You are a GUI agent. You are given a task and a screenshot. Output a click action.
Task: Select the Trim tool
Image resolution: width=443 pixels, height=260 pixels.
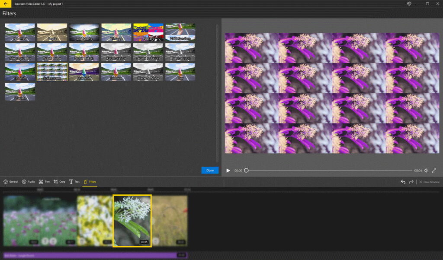point(45,181)
